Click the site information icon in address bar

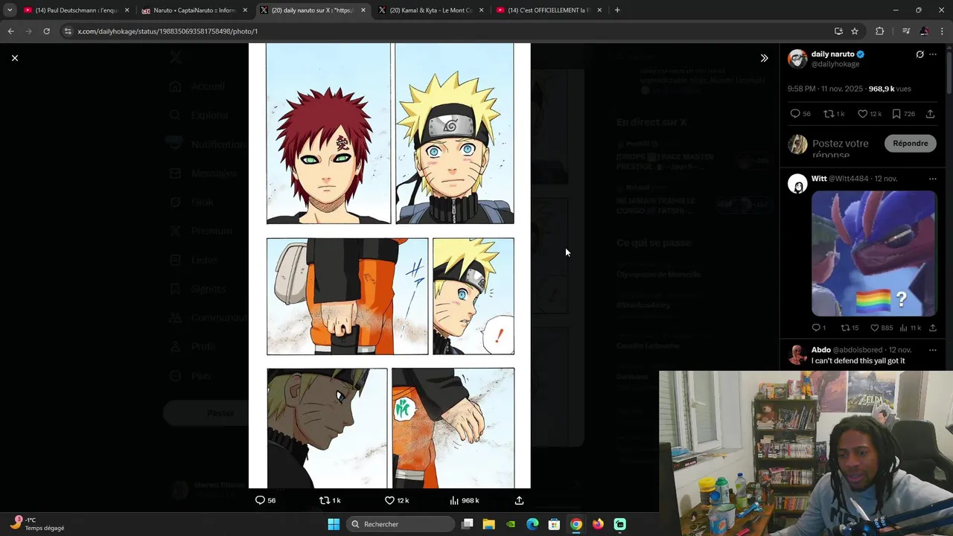pos(68,31)
